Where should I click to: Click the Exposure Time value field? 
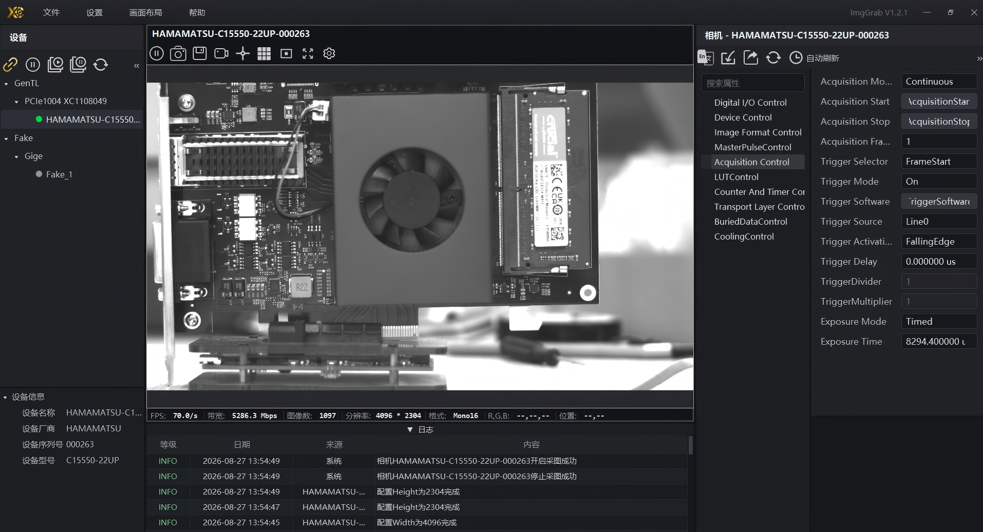pyautogui.click(x=939, y=342)
